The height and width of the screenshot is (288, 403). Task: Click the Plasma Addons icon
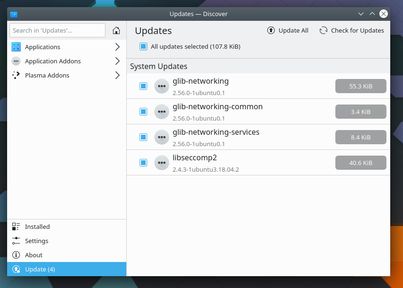click(16, 75)
